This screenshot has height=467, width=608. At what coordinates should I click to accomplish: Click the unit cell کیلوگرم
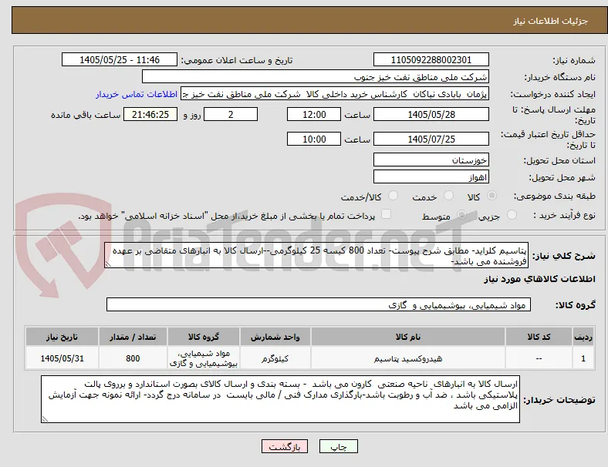pyautogui.click(x=275, y=358)
